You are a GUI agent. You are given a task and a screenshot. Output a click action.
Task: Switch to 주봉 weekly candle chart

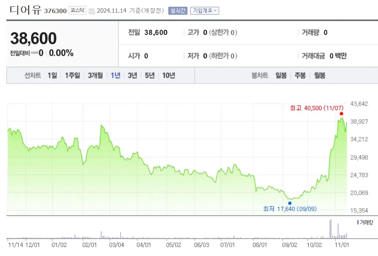(300, 75)
